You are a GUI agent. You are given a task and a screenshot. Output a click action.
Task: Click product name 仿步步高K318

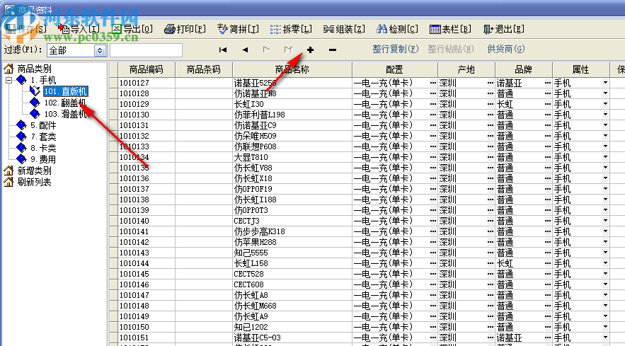260,231
